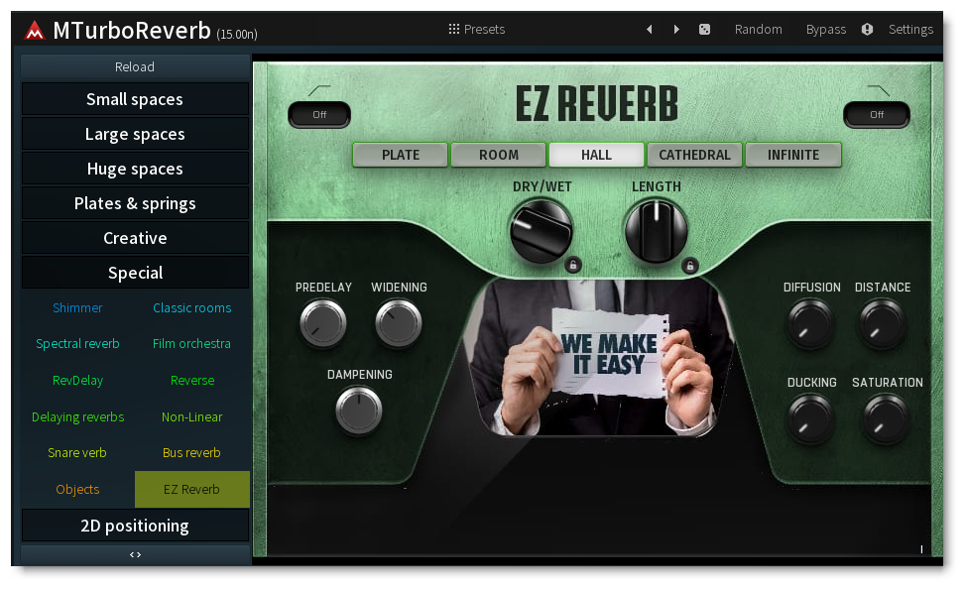The height and width of the screenshot is (589, 966).
Task: Click the LENGTH knob
Action: [x=657, y=231]
